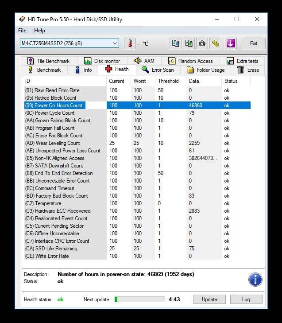This screenshot has height=323, width=282.
Task: Select the Power On Hours Count row
Action: tap(137, 105)
